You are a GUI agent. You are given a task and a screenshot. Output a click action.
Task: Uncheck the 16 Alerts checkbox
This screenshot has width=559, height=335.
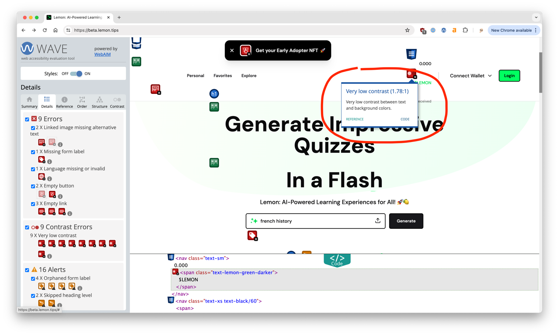coord(27,270)
